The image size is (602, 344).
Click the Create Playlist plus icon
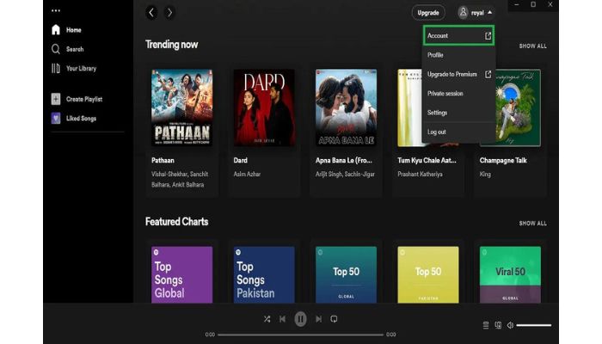tap(56, 99)
